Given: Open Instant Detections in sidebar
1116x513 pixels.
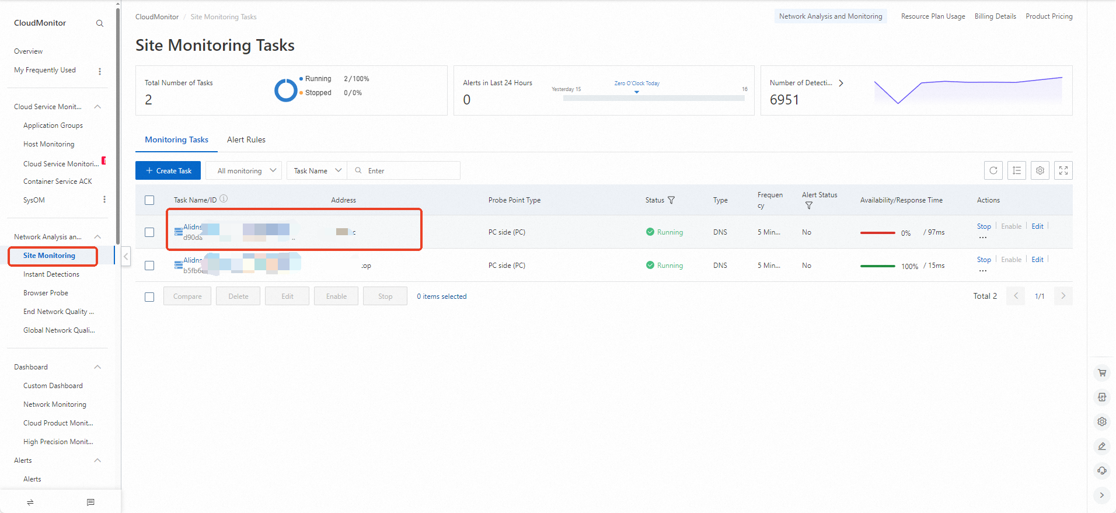Looking at the screenshot, I should 51,274.
